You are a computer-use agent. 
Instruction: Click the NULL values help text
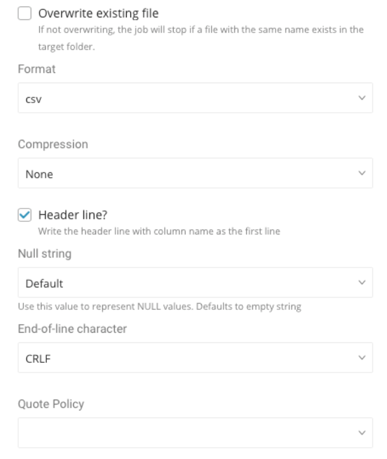tap(159, 307)
